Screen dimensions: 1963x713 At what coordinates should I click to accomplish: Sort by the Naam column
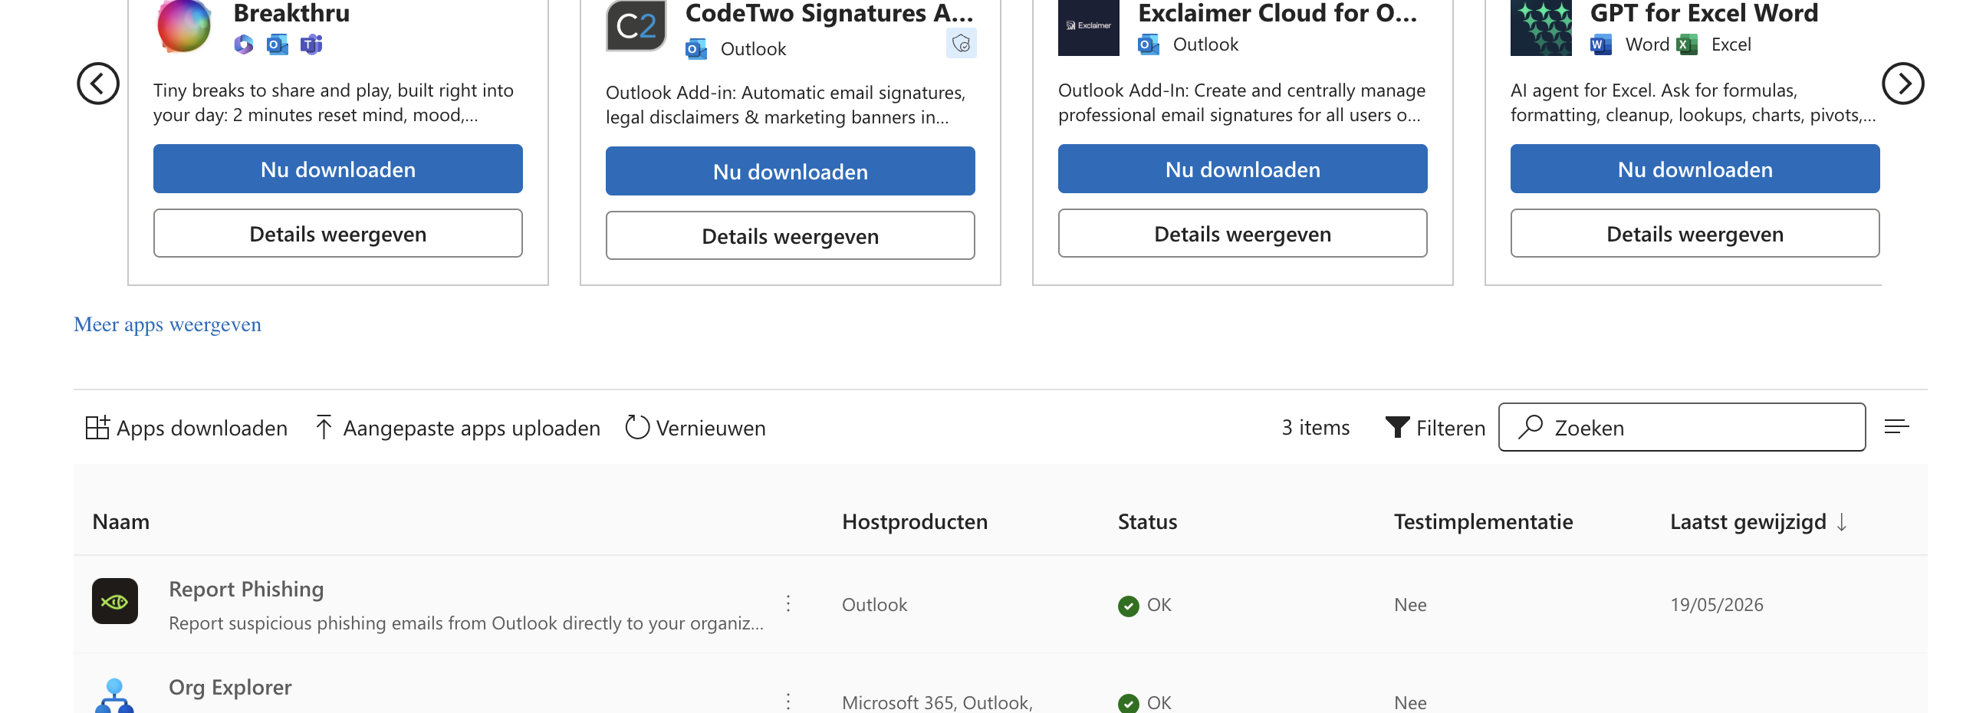pos(121,522)
